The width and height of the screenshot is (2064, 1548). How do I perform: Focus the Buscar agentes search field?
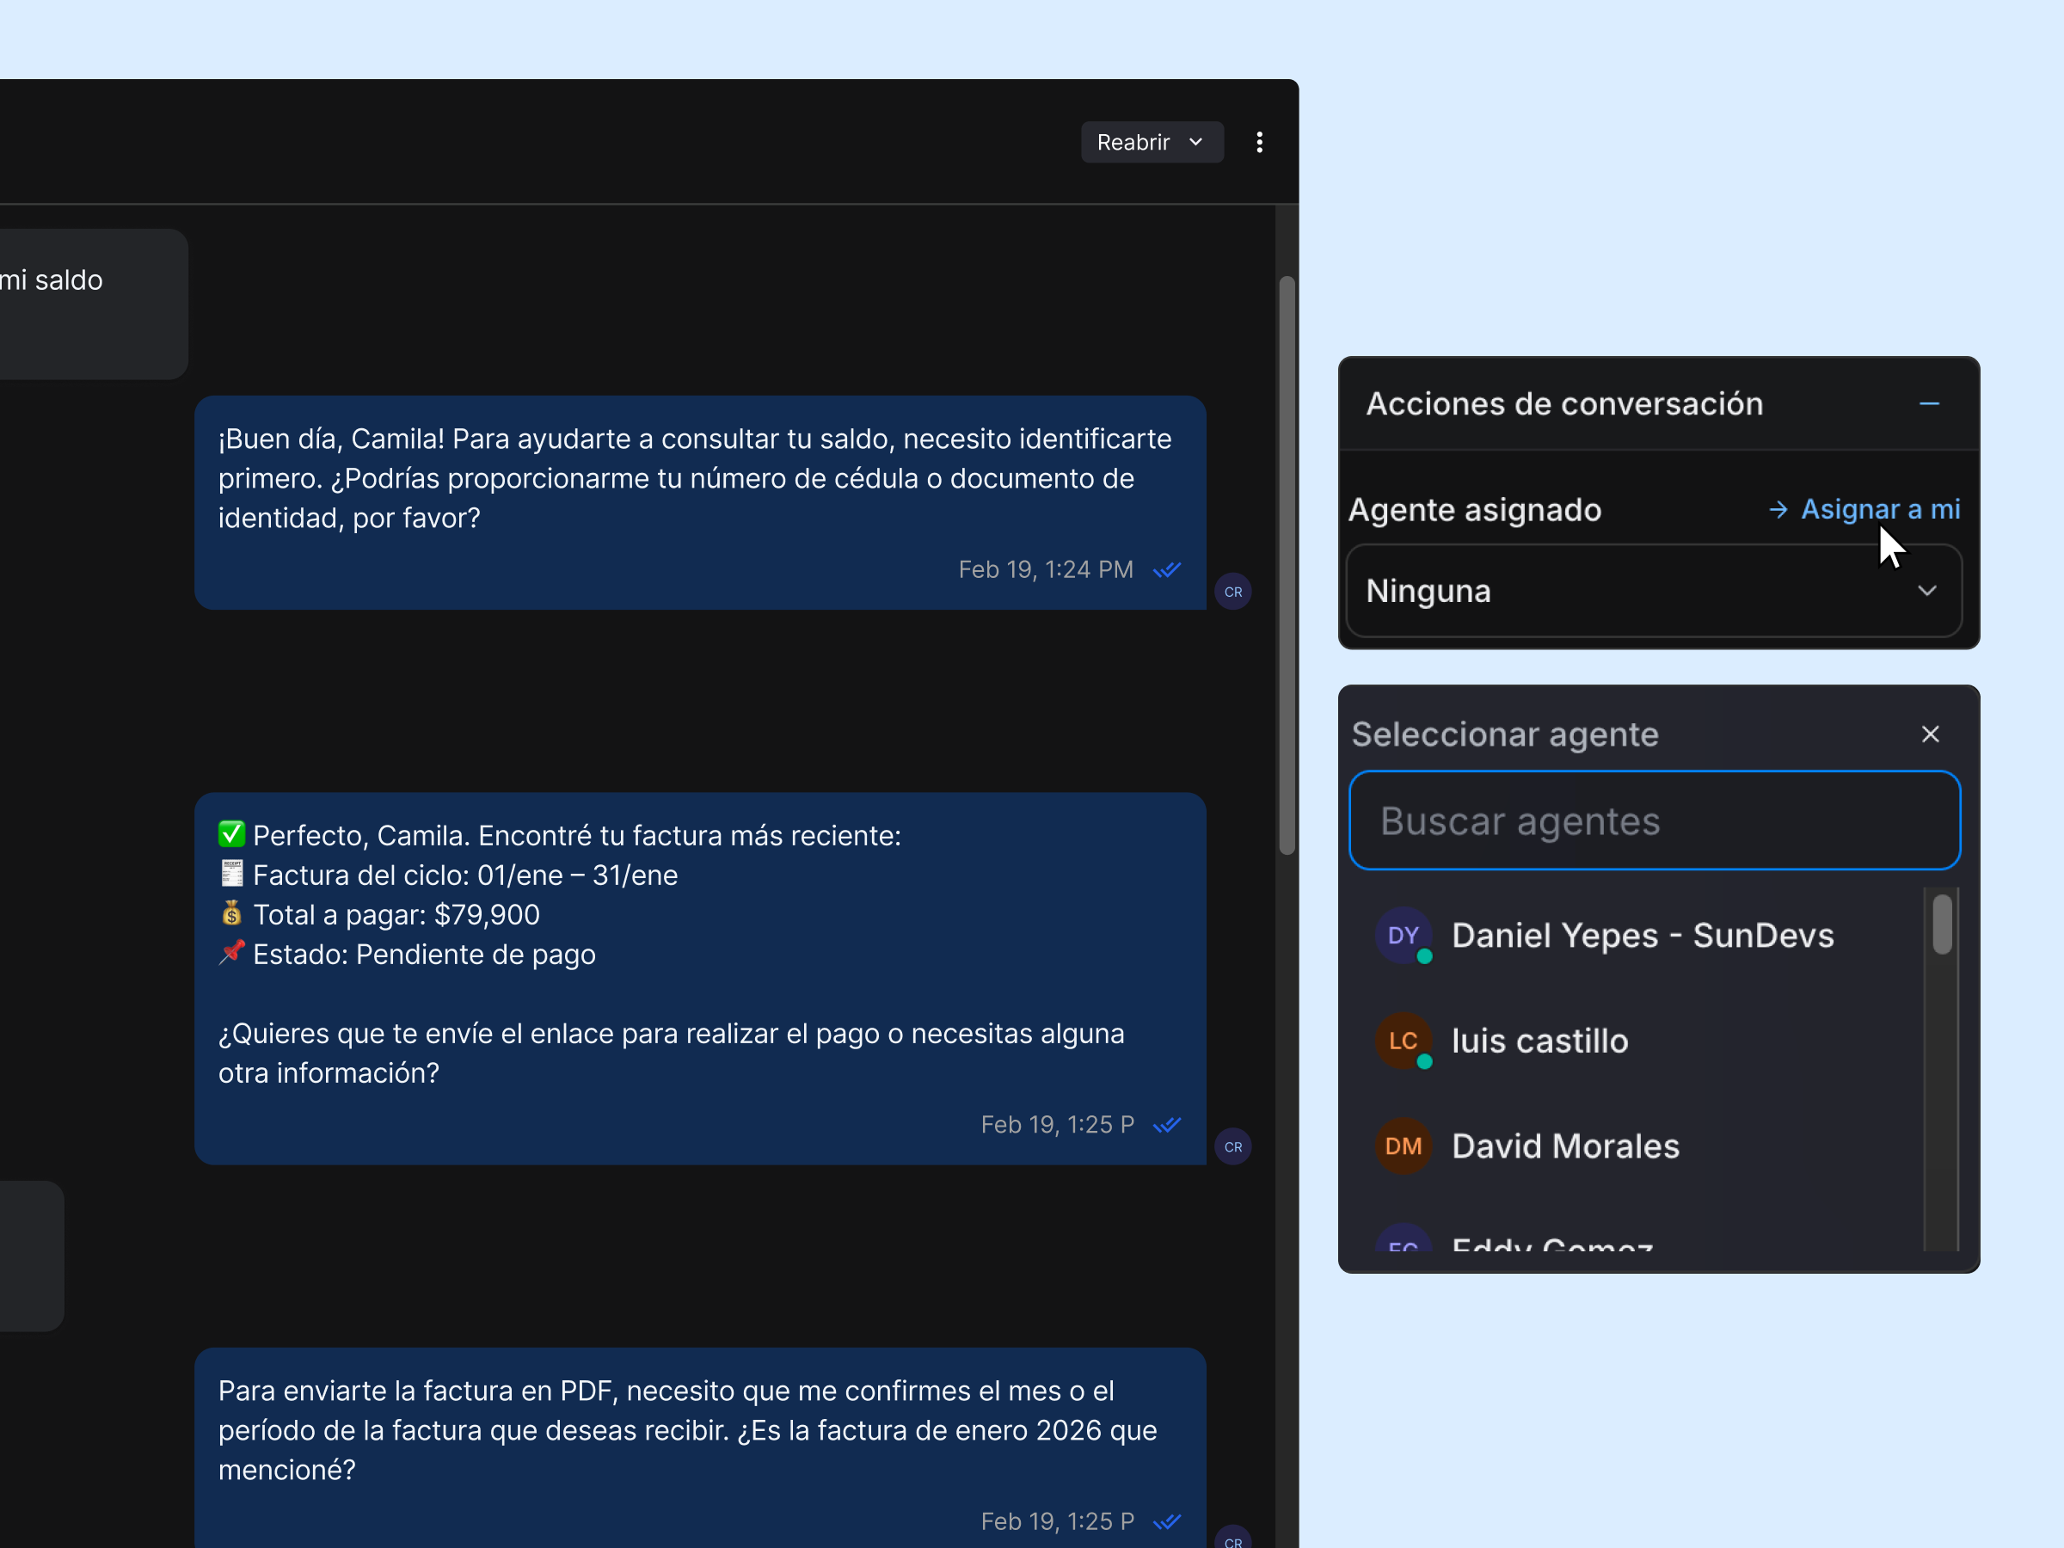pos(1654,821)
